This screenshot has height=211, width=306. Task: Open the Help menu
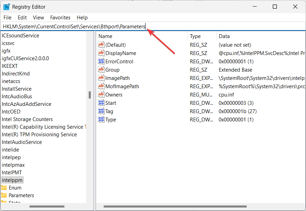click(x=82, y=18)
